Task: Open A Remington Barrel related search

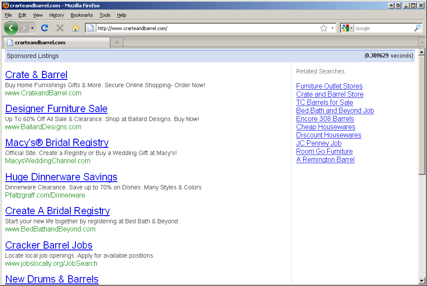Action: [x=325, y=160]
